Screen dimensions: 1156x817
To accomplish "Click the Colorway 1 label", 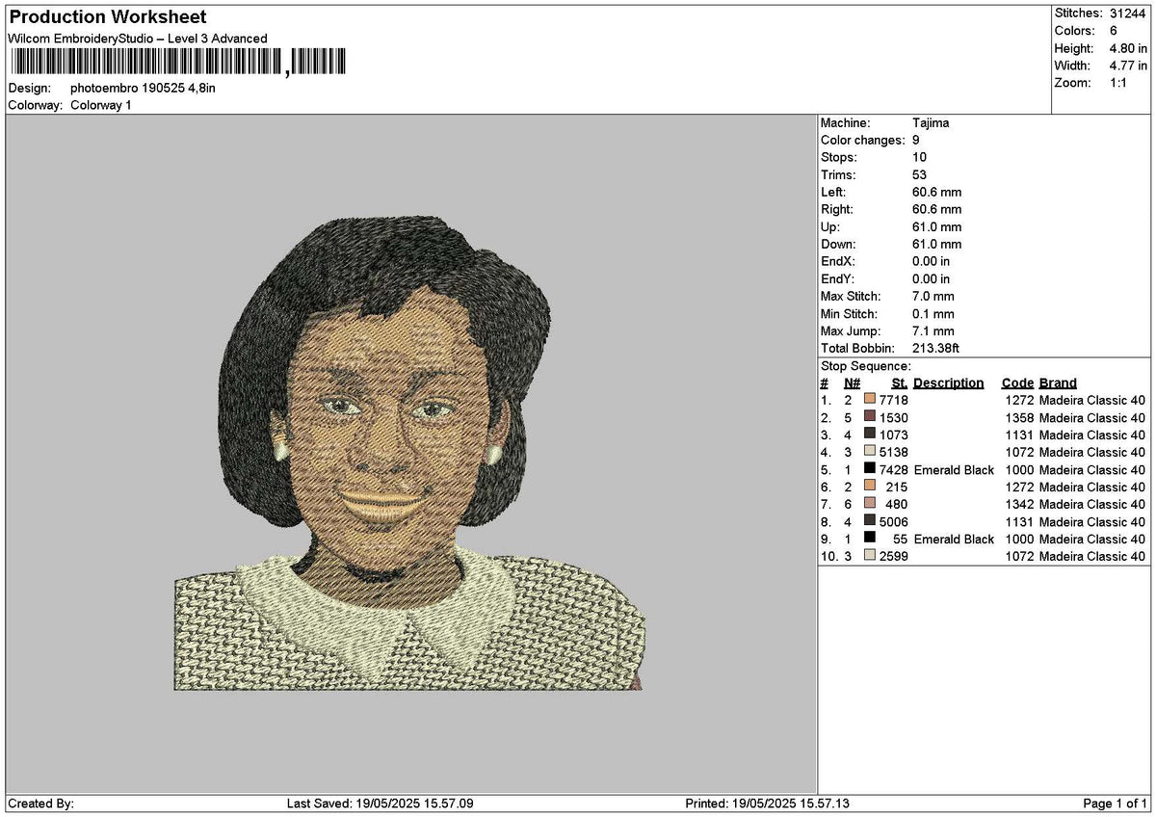I will pyautogui.click(x=101, y=104).
